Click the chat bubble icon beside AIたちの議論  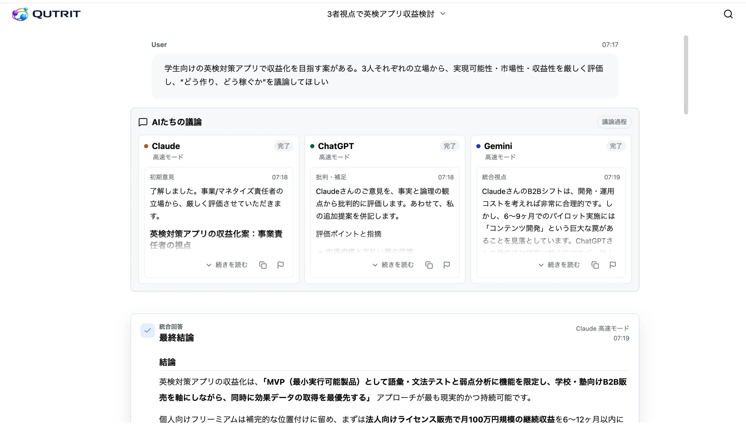click(x=143, y=122)
